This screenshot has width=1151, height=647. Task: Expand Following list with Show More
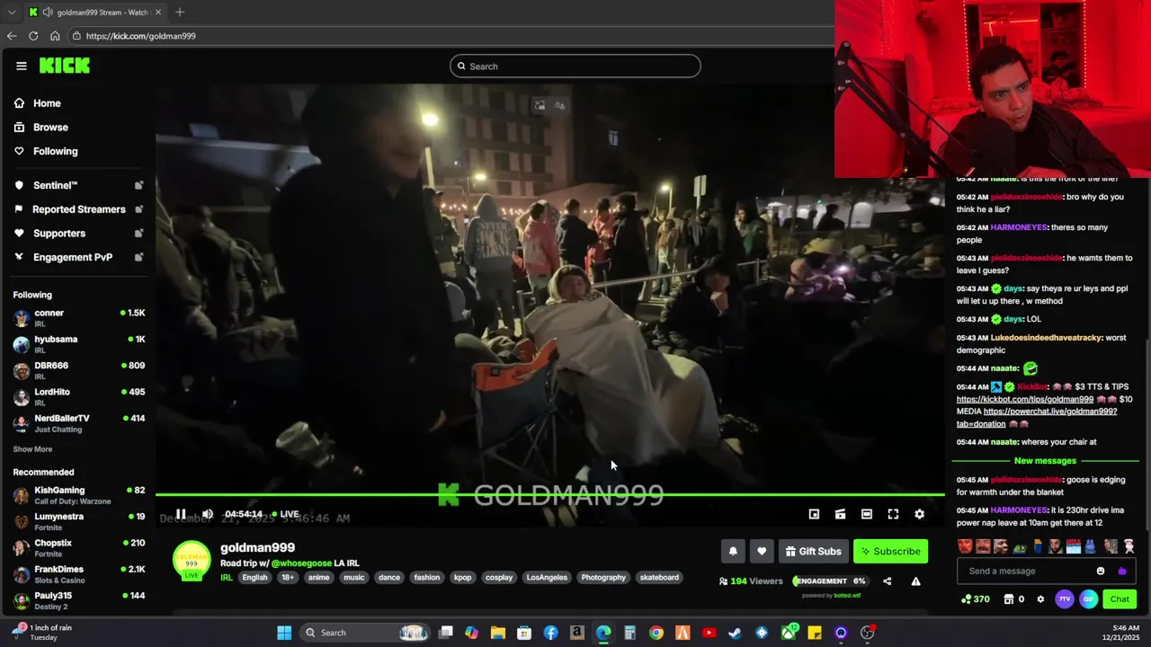[32, 449]
